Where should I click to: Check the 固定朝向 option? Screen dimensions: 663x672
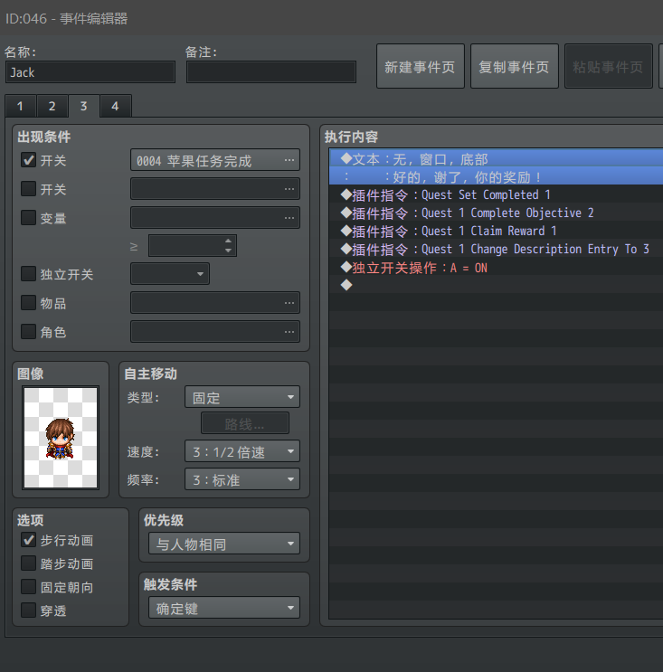[29, 587]
